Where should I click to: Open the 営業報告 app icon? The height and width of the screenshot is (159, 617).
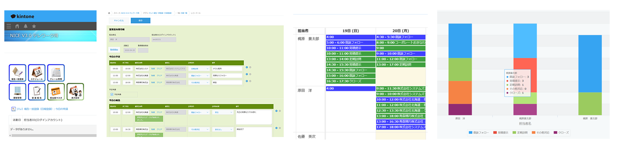(37, 91)
